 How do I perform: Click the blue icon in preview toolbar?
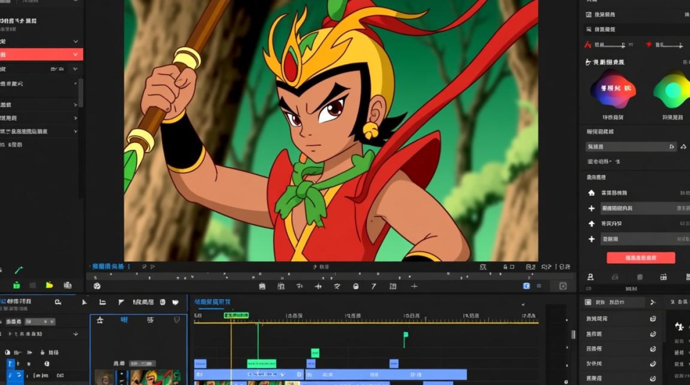pyautogui.click(x=526, y=286)
